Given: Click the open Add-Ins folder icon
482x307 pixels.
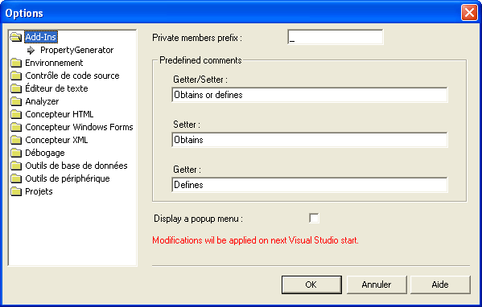Looking at the screenshot, I should point(15,37).
